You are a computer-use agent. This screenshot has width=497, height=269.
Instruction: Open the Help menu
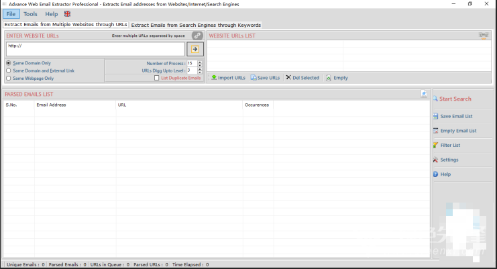tap(52, 14)
